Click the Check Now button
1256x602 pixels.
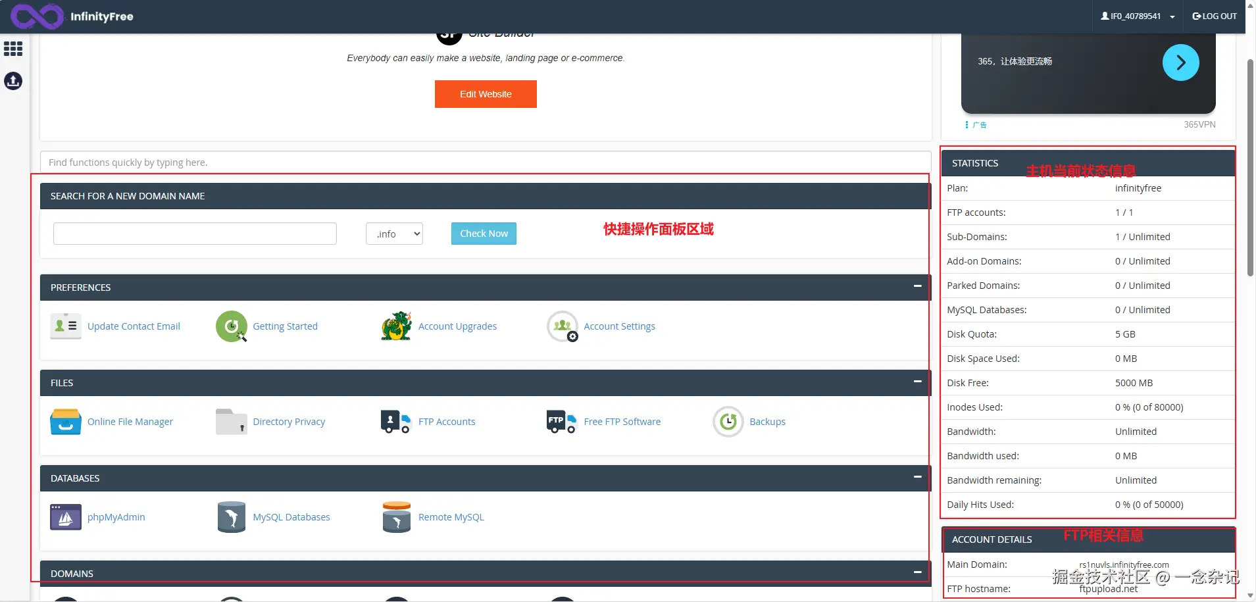[484, 234]
